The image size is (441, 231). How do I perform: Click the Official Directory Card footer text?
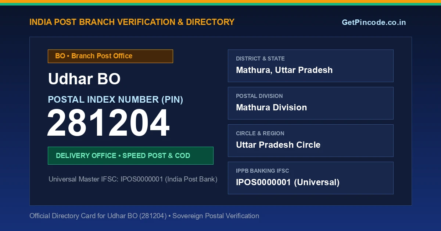(144, 216)
